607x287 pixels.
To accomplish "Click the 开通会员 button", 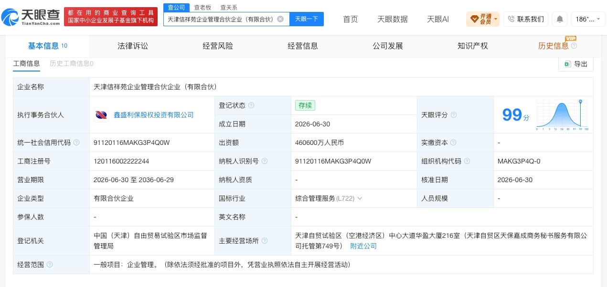I will (x=483, y=19).
